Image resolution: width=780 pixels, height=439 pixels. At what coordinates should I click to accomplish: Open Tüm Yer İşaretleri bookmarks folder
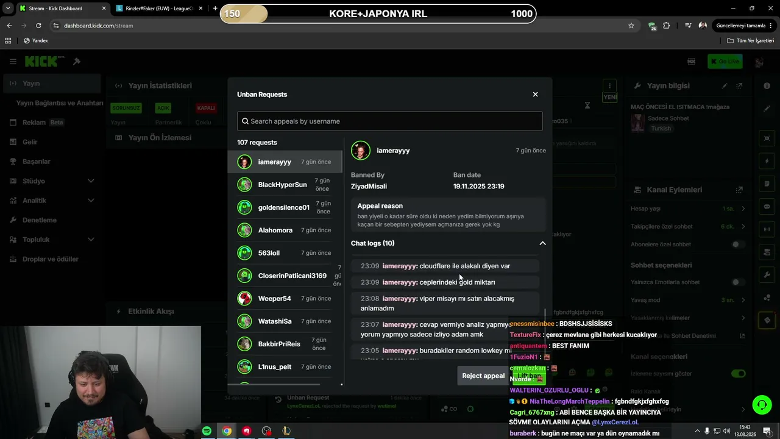pos(751,41)
